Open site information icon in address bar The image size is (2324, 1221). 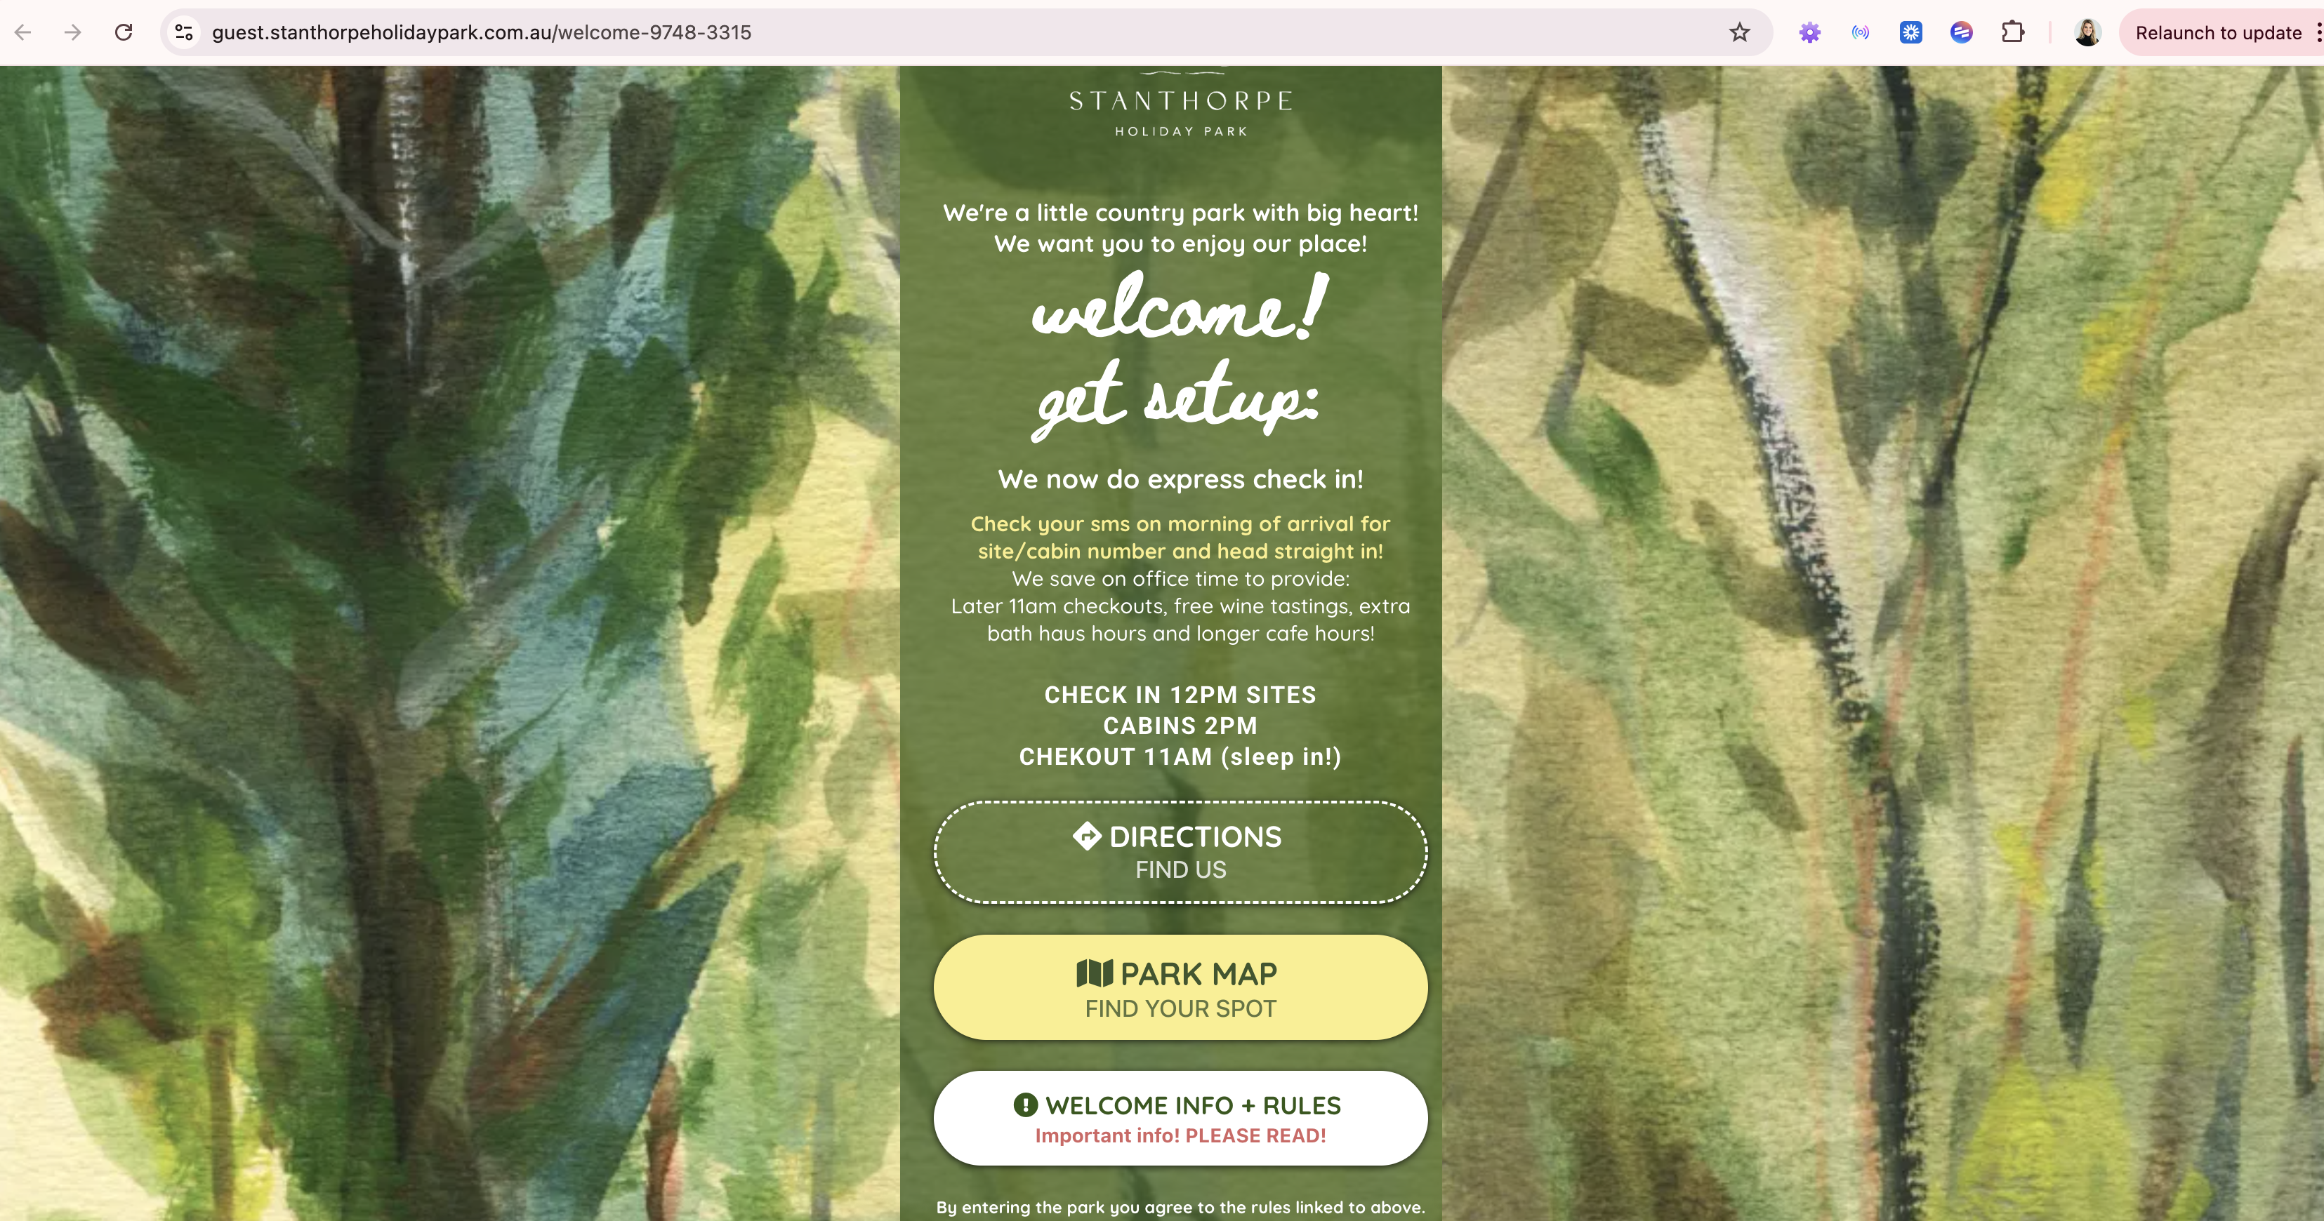tap(184, 32)
